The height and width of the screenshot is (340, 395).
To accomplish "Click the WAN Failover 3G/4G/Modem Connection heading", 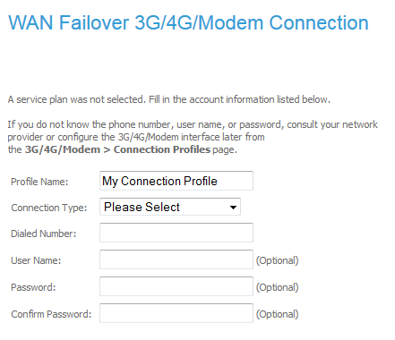I will pos(188,22).
